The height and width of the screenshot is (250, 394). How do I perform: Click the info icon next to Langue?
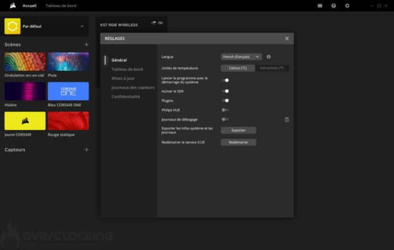[x=268, y=57]
